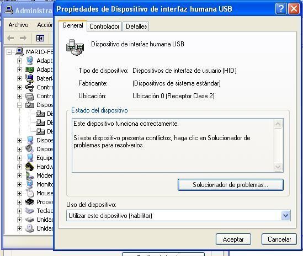303x256 pixels.
Task: Click the device status scrollbar down arrow
Action: (278, 167)
